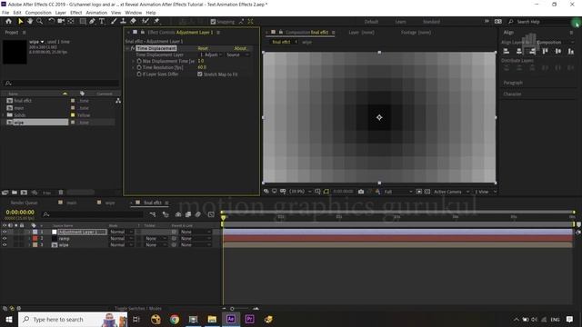The image size is (582, 327).
Task: Switch to the Standard workspace
Action: coord(431,22)
